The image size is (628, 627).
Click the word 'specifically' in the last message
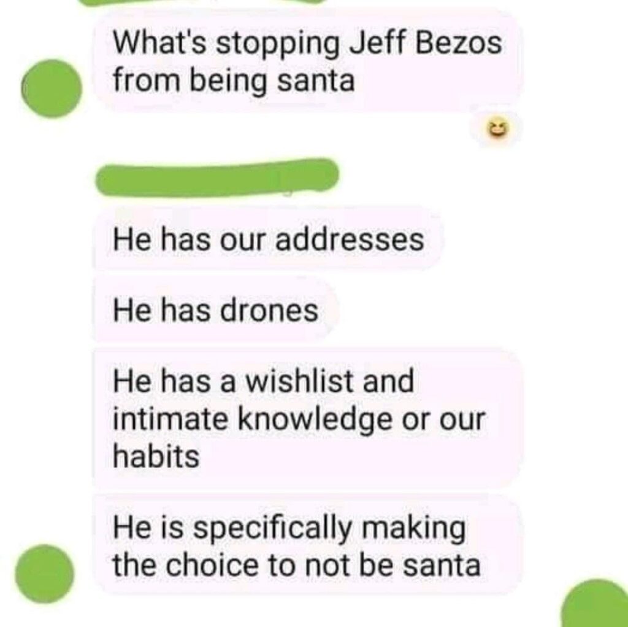(272, 529)
